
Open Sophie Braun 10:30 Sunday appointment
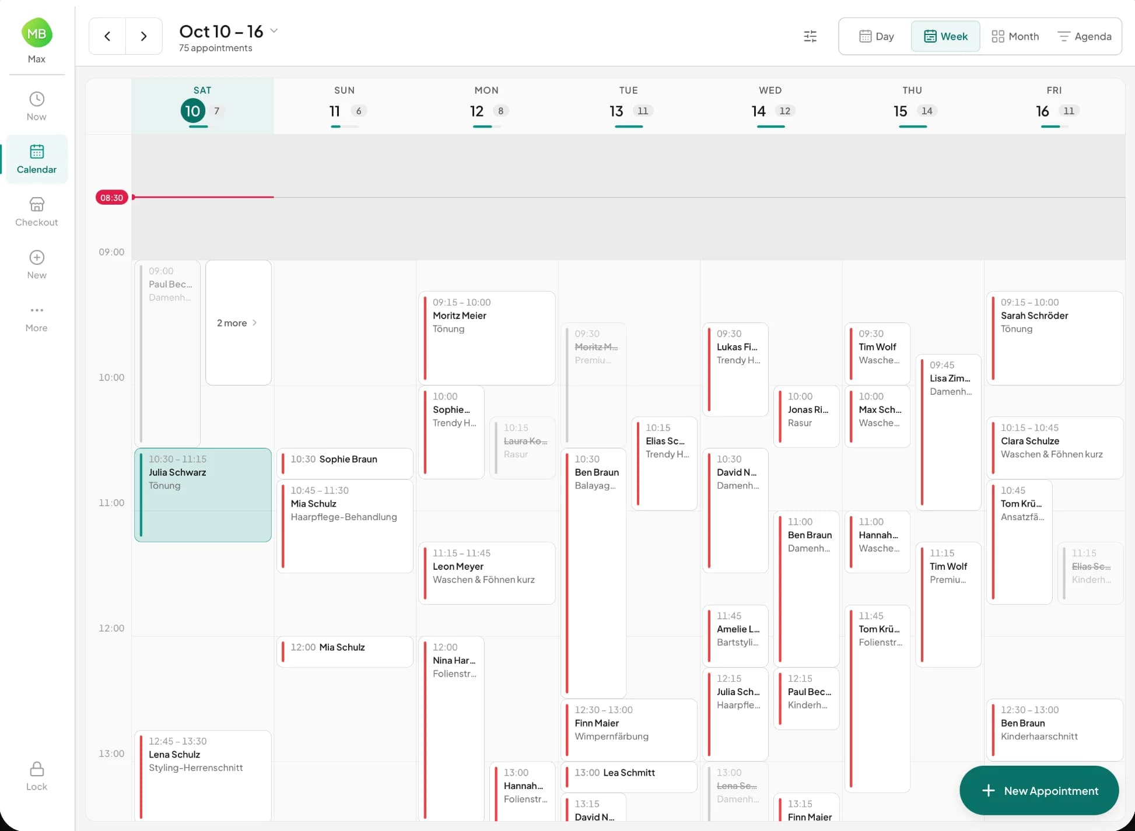coord(345,464)
